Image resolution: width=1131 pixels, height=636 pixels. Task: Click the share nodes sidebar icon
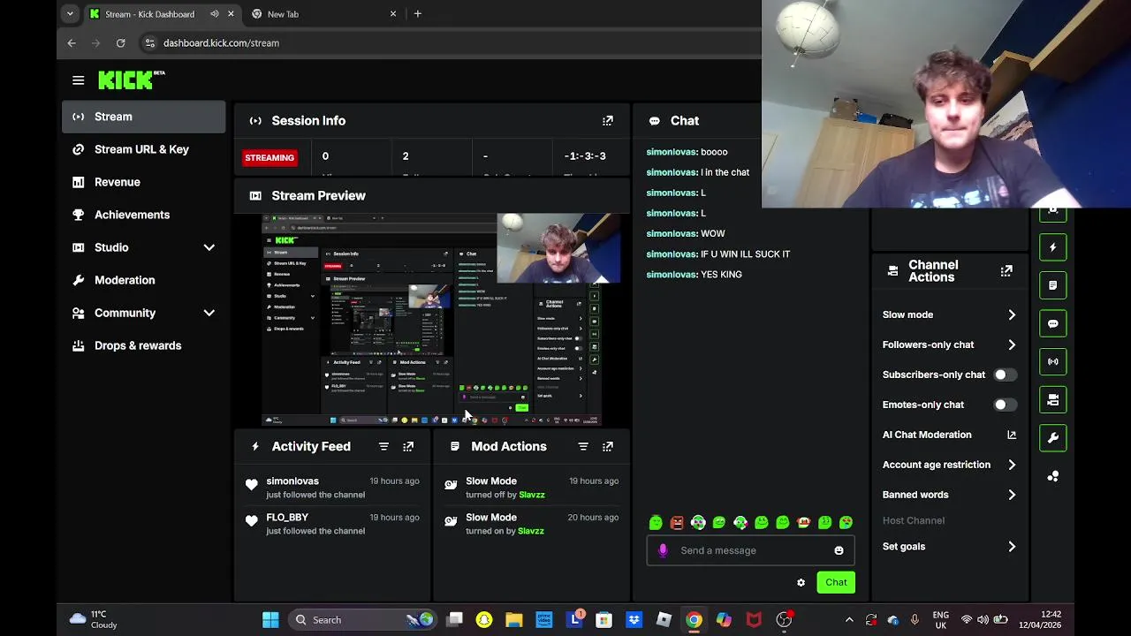pyautogui.click(x=1053, y=477)
